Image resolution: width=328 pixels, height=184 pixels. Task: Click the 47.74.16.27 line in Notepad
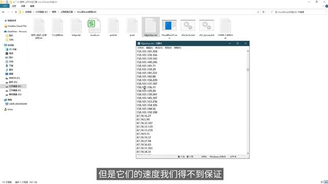pos(143,116)
